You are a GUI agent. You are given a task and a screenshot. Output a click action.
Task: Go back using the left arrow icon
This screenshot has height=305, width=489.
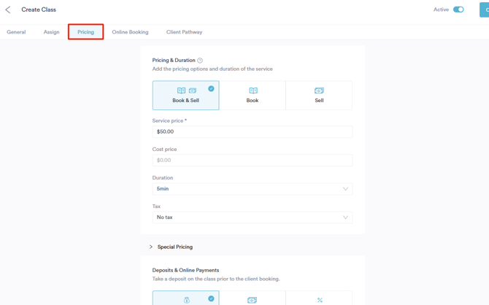8,9
